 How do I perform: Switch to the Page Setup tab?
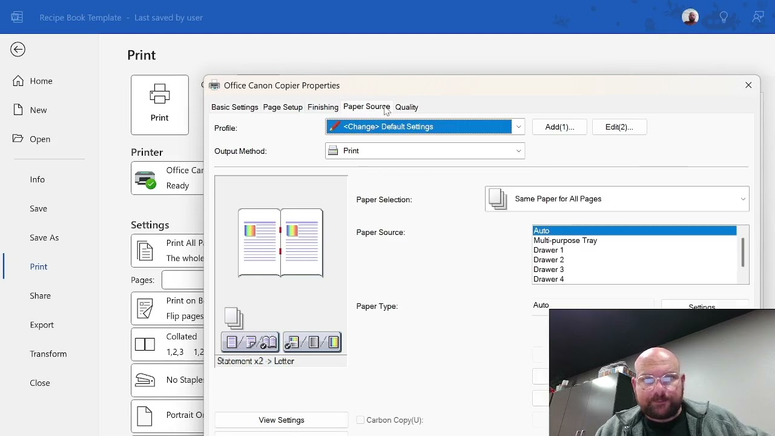[x=283, y=107]
